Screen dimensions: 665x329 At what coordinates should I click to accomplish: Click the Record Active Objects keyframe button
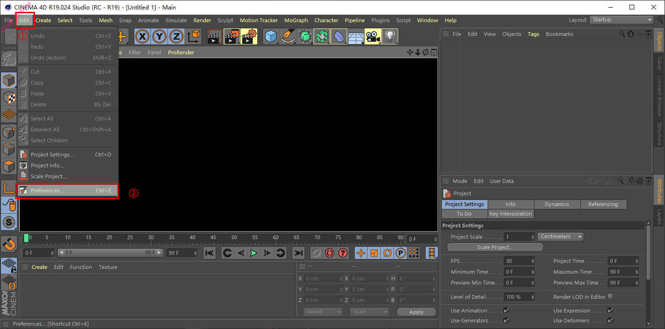tap(316, 253)
